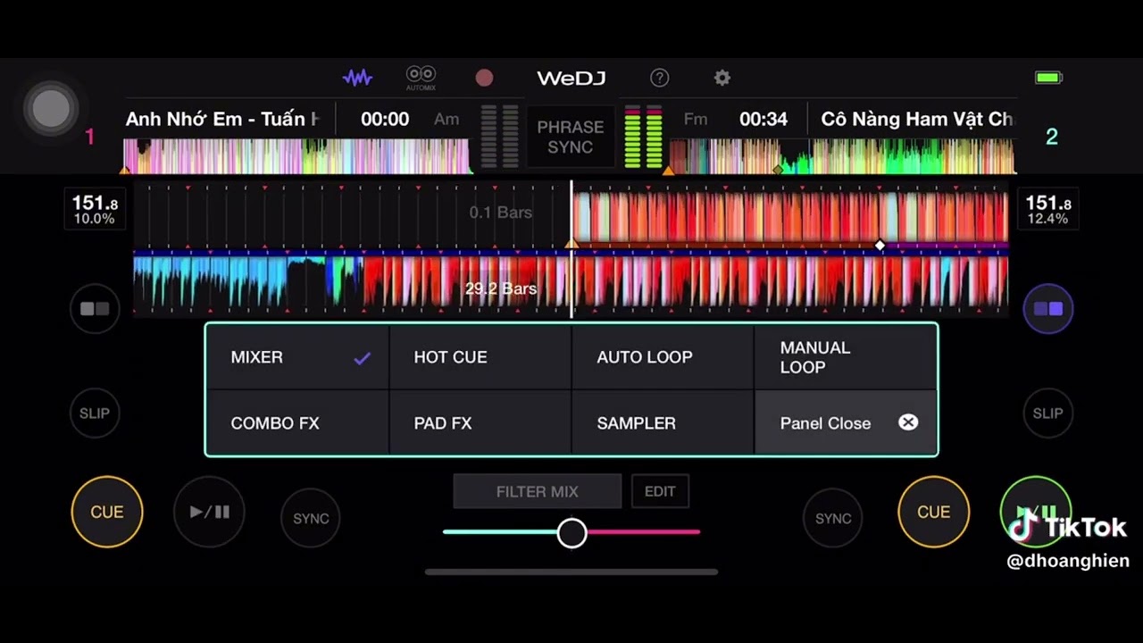Open deck 1 track title Anh Nhớ Em
Image resolution: width=1143 pixels, height=643 pixels.
pos(222,119)
